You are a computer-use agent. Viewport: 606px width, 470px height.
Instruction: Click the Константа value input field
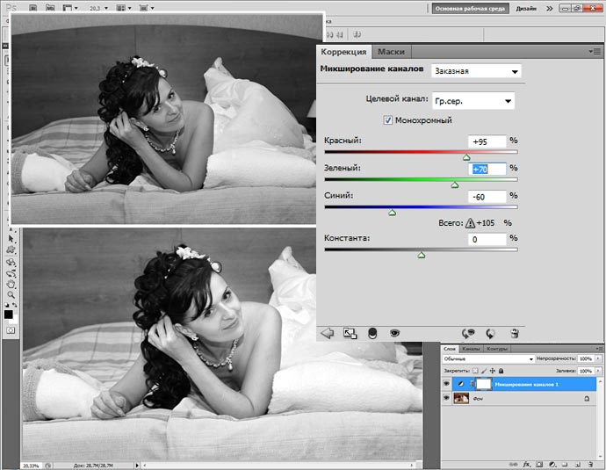[x=487, y=239]
